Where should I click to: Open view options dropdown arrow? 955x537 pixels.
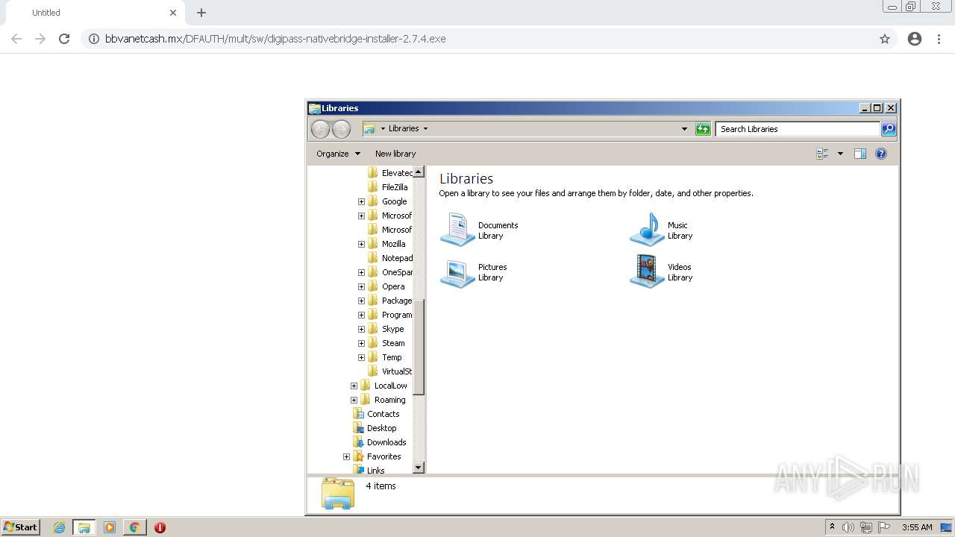pyautogui.click(x=840, y=154)
